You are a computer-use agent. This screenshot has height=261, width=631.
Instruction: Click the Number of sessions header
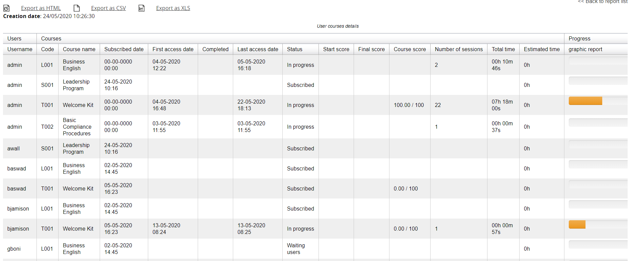tap(459, 49)
